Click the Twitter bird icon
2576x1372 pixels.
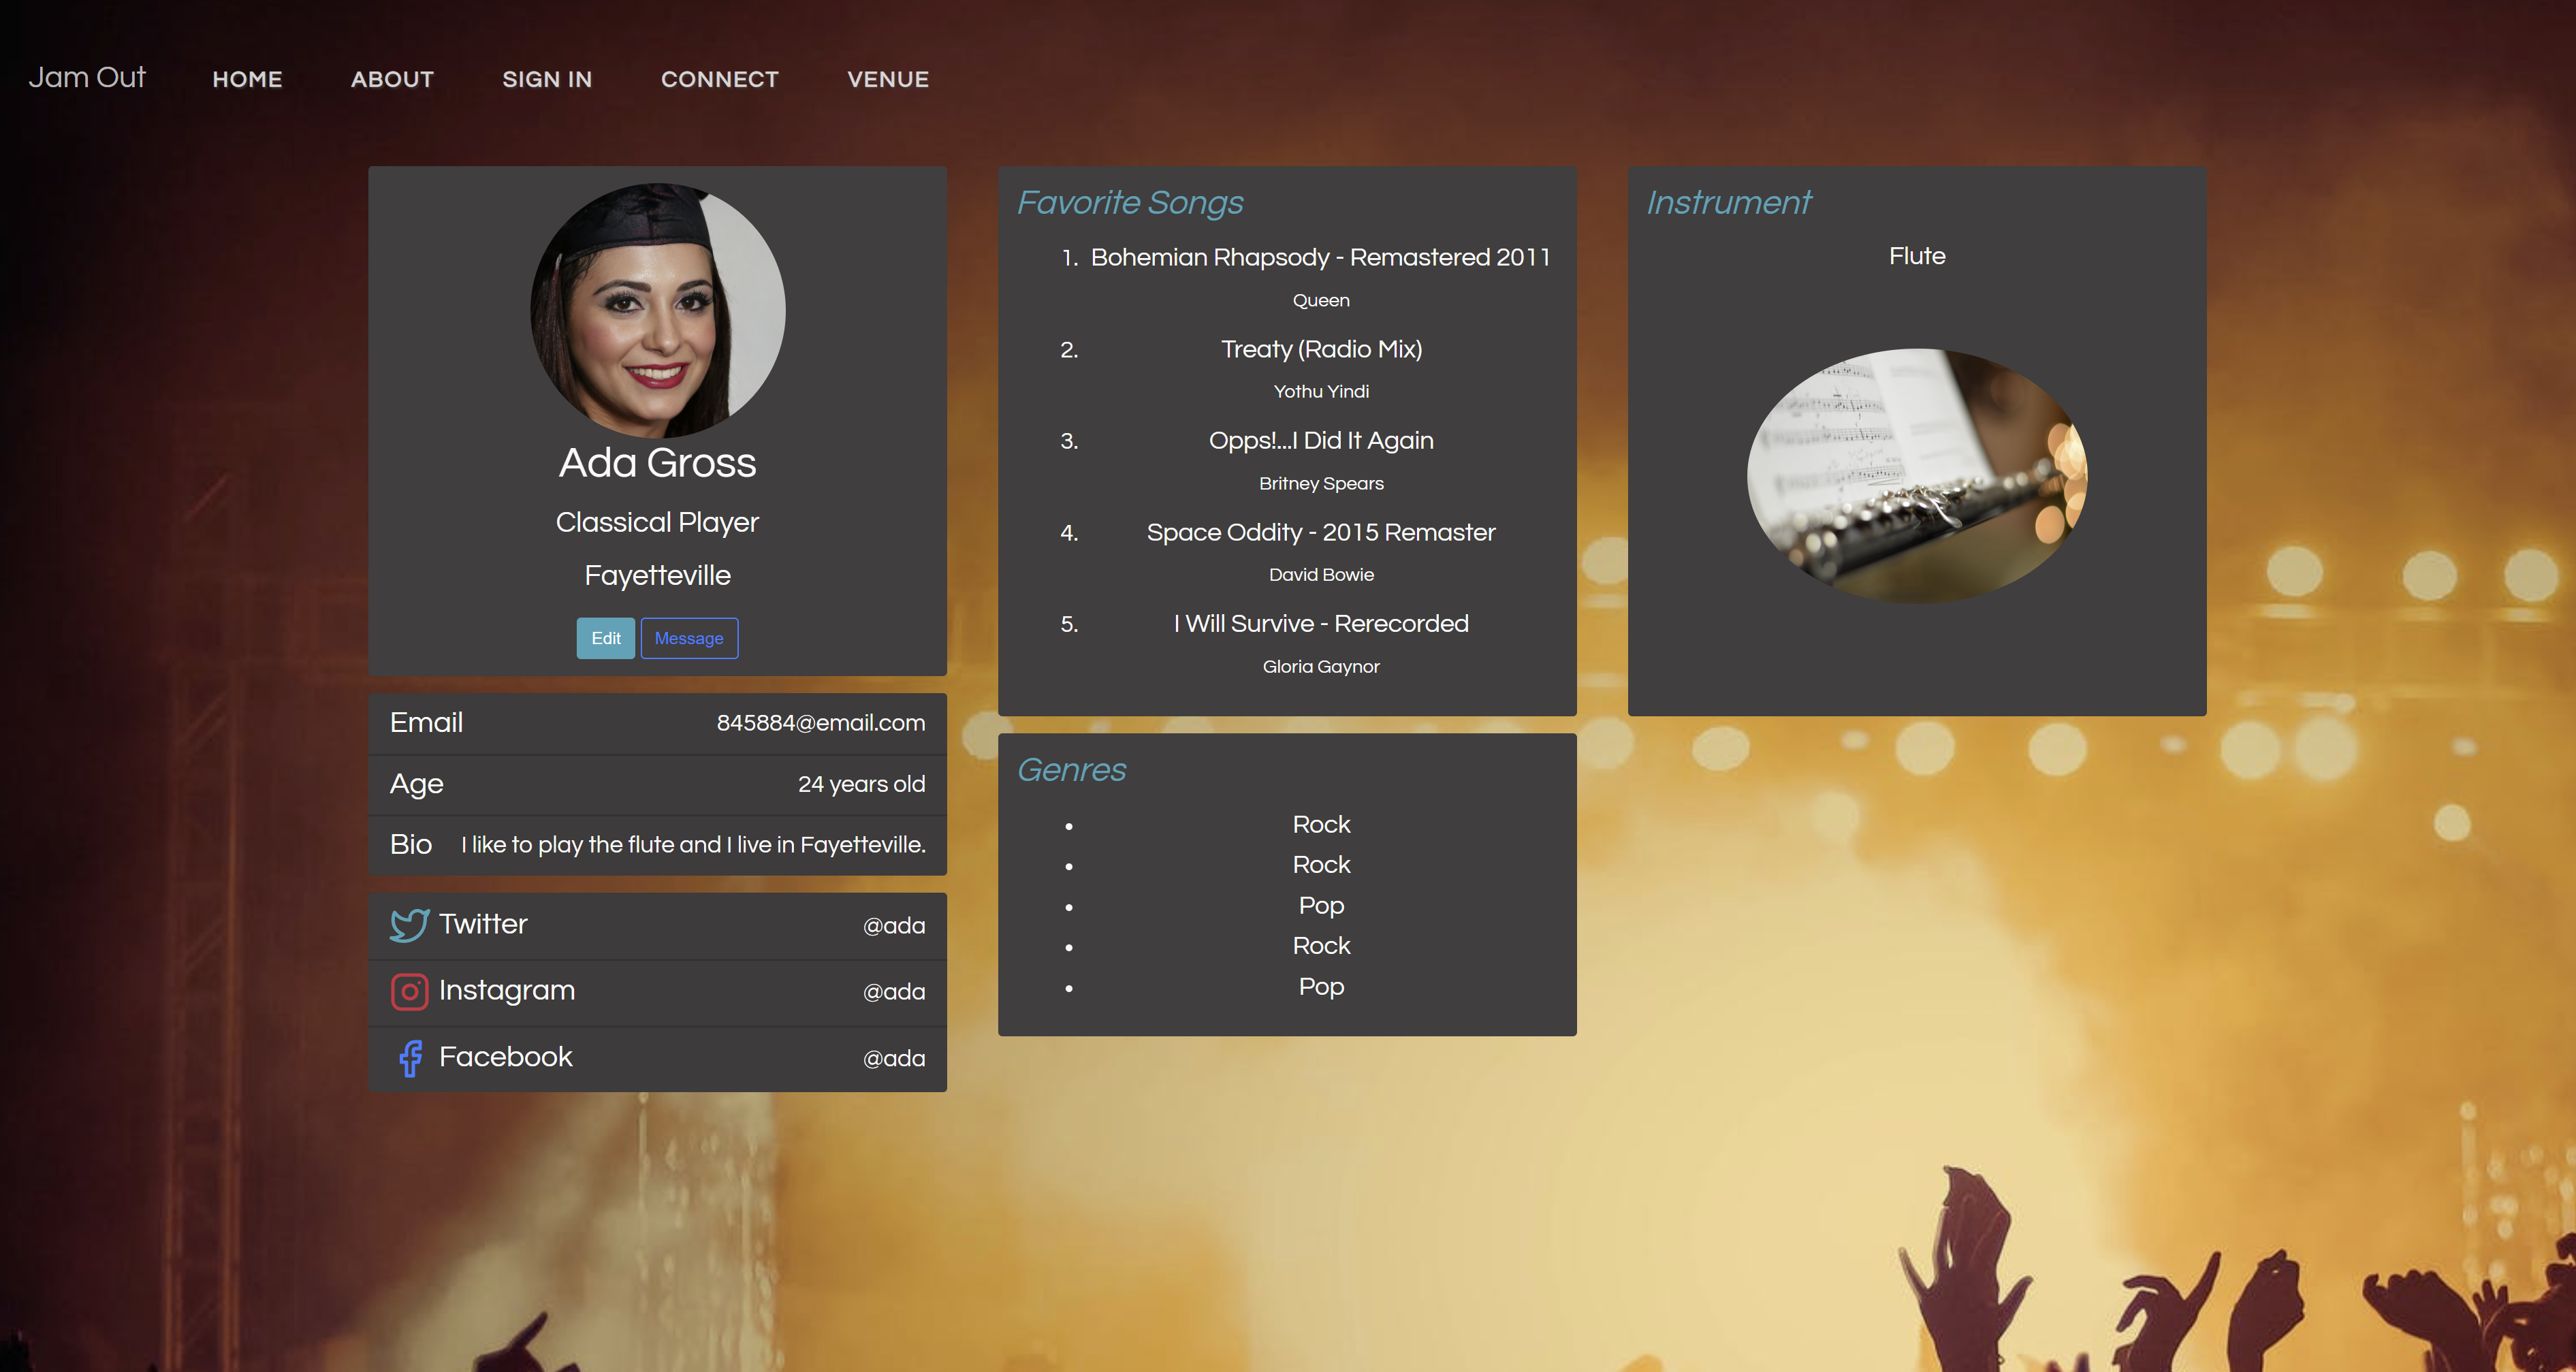point(409,925)
